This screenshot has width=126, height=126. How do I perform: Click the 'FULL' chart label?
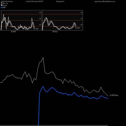pyautogui.click(x=55, y=31)
